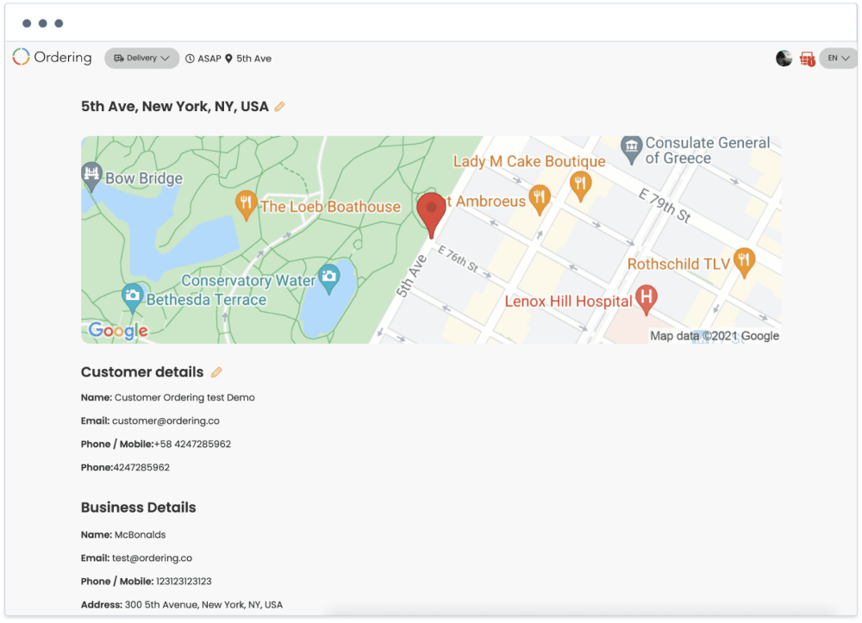Screen dimensions: 862x623
Task: Click customer email customer@ordering.co
Action: pyautogui.click(x=166, y=421)
